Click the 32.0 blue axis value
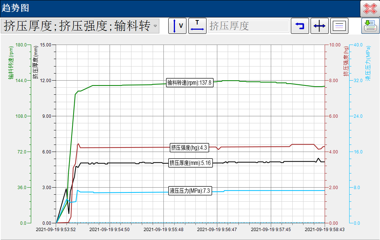Viewport: 380px width, 240px height. pos(358,81)
